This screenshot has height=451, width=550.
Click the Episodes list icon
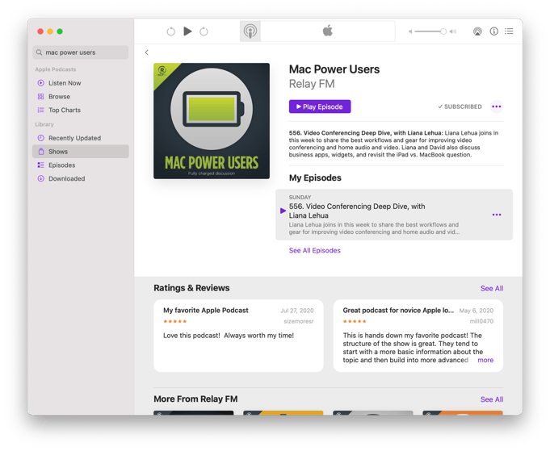[x=41, y=165]
